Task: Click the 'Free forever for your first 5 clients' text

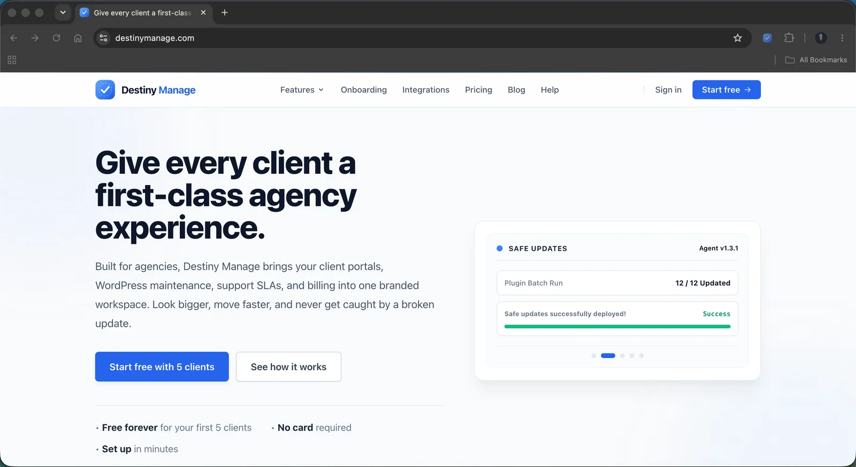Action: [177, 428]
